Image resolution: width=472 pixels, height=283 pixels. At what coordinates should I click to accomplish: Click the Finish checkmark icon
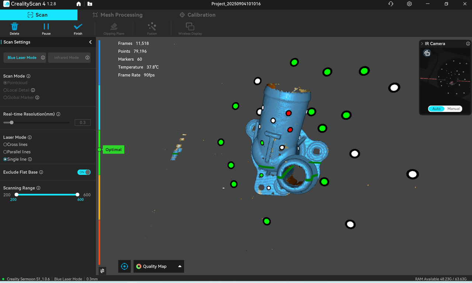[78, 27]
